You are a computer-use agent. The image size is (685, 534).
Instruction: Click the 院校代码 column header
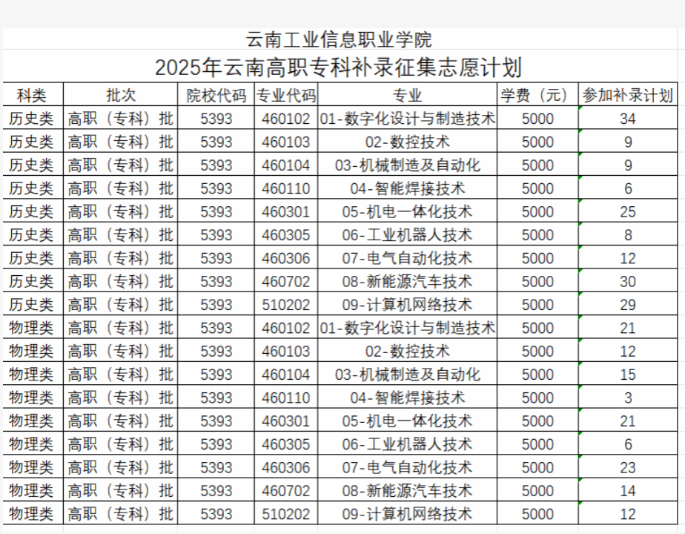click(x=216, y=95)
